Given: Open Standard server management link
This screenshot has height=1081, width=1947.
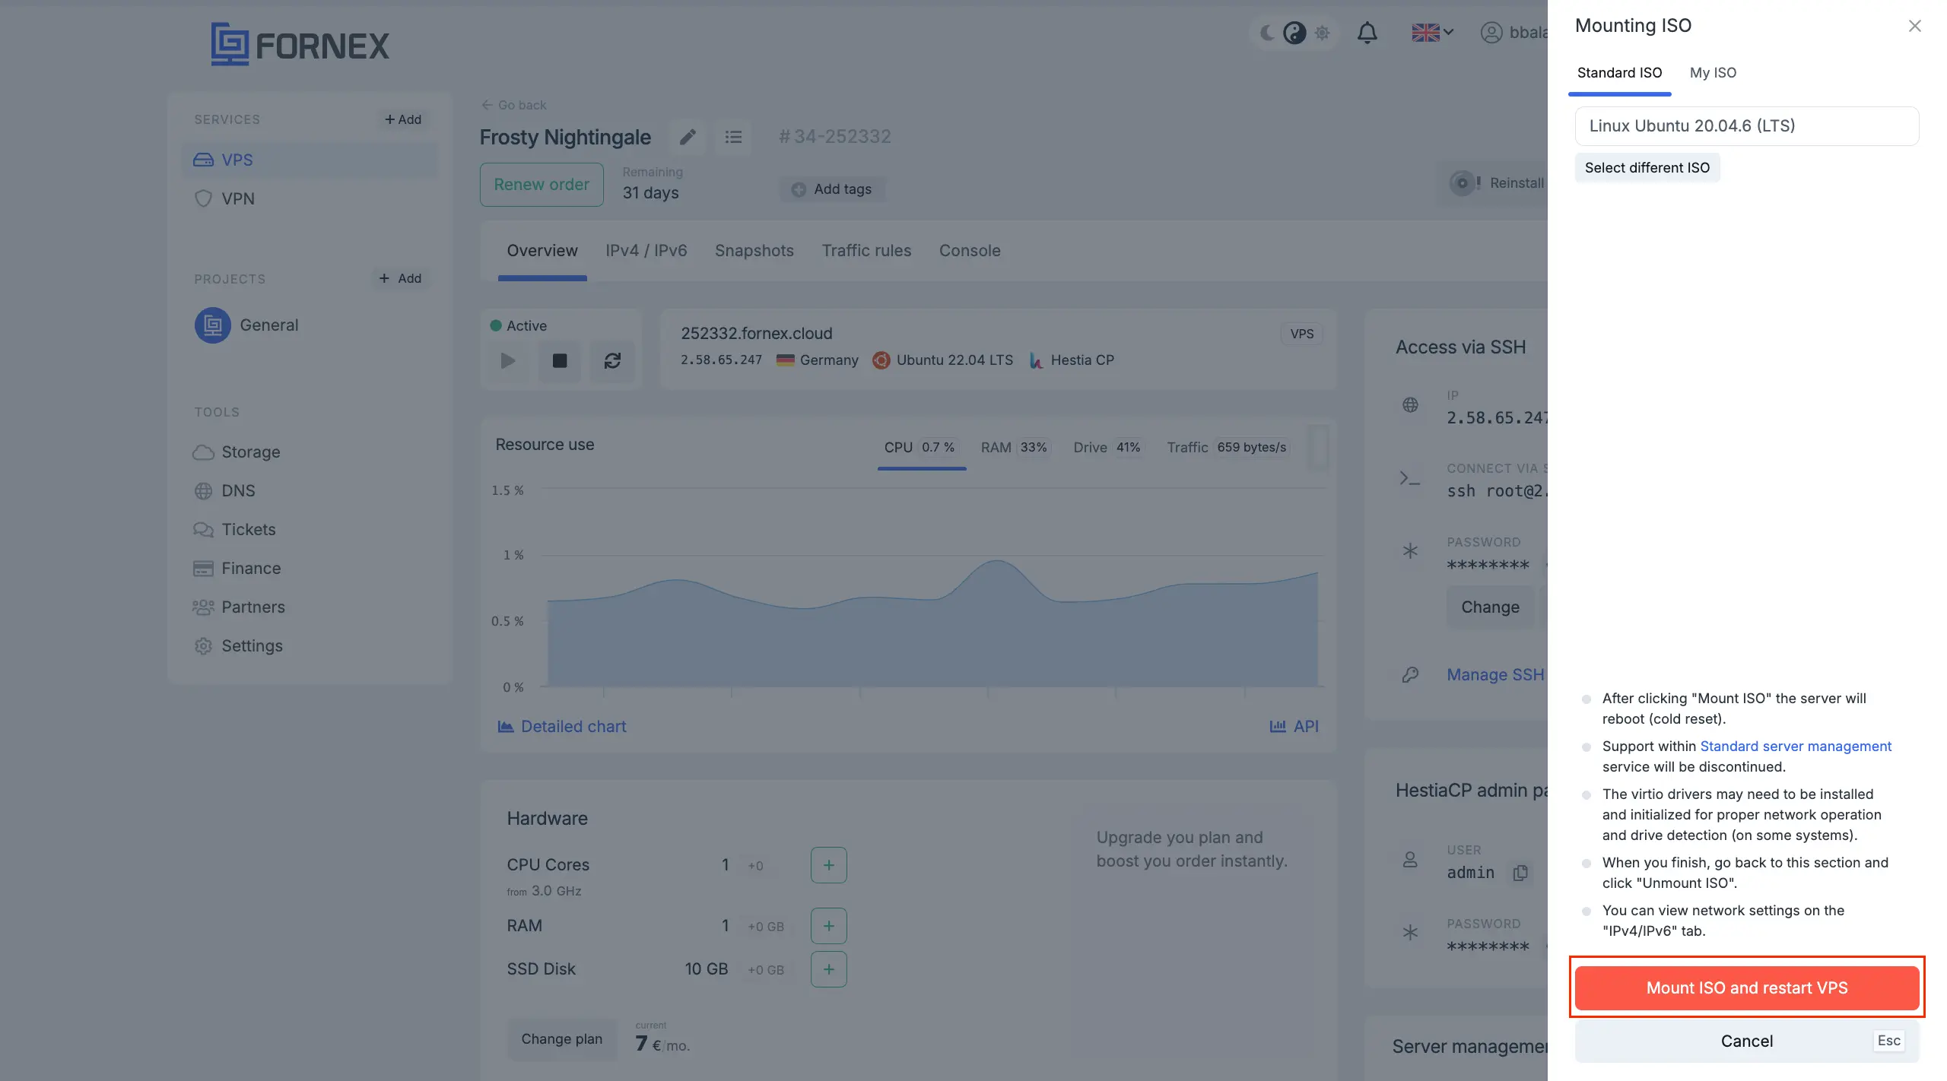Looking at the screenshot, I should pos(1796,747).
